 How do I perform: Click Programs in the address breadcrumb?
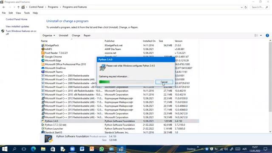tap(53, 7)
